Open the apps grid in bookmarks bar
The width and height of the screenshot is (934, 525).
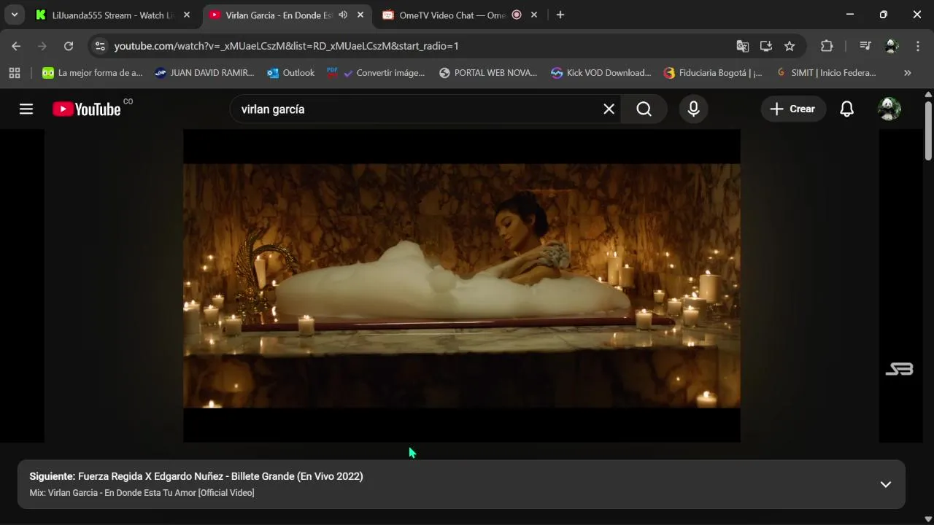tap(15, 73)
